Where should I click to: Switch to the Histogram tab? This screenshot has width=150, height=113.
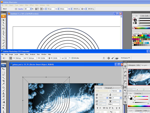click(132, 65)
